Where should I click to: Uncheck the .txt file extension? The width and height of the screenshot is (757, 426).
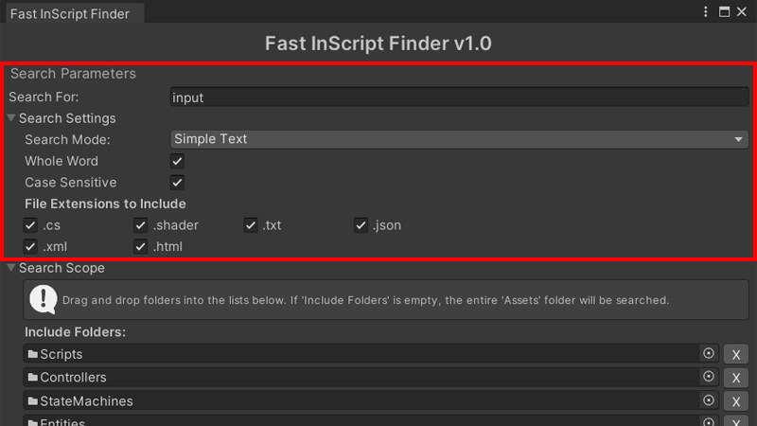(x=251, y=225)
